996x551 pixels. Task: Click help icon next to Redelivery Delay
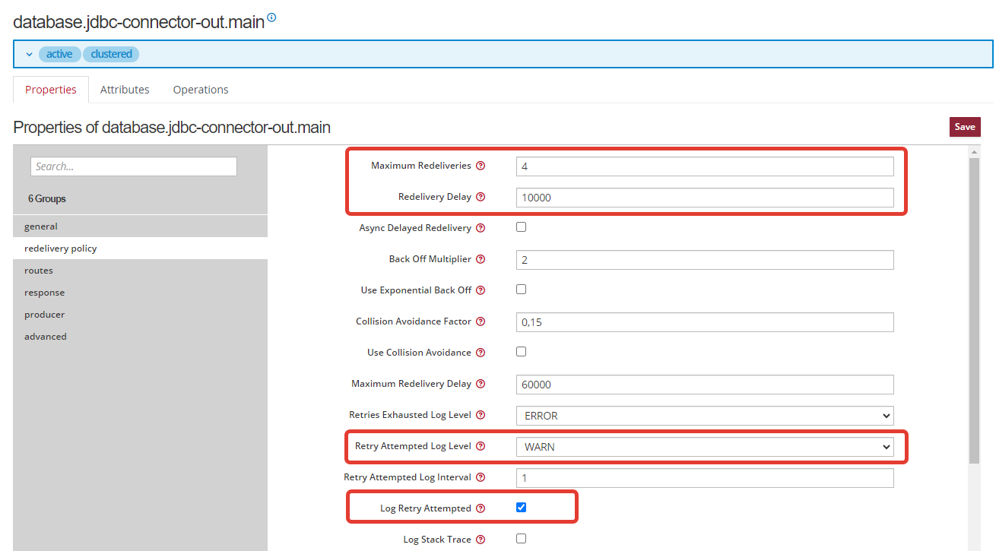(481, 197)
